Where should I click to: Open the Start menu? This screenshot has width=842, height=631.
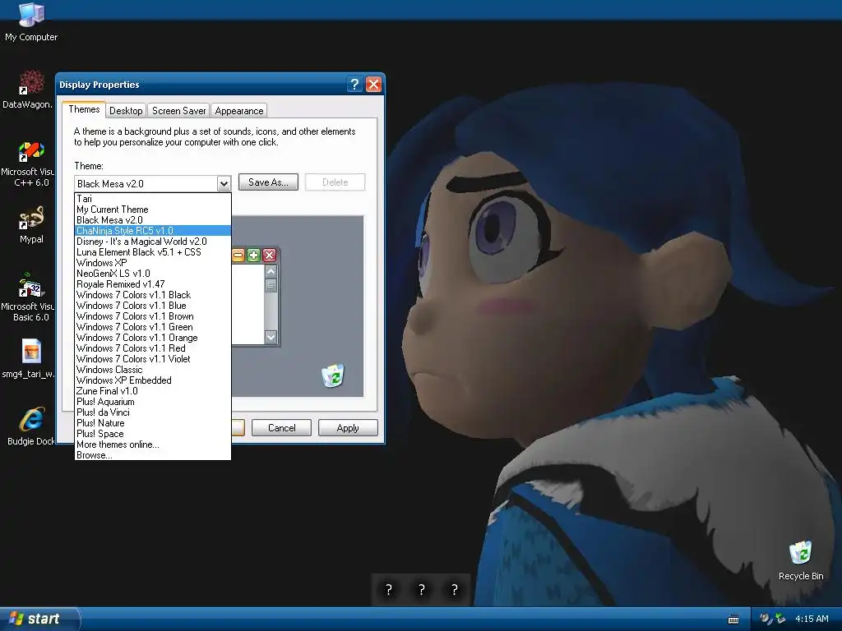tap(39, 619)
